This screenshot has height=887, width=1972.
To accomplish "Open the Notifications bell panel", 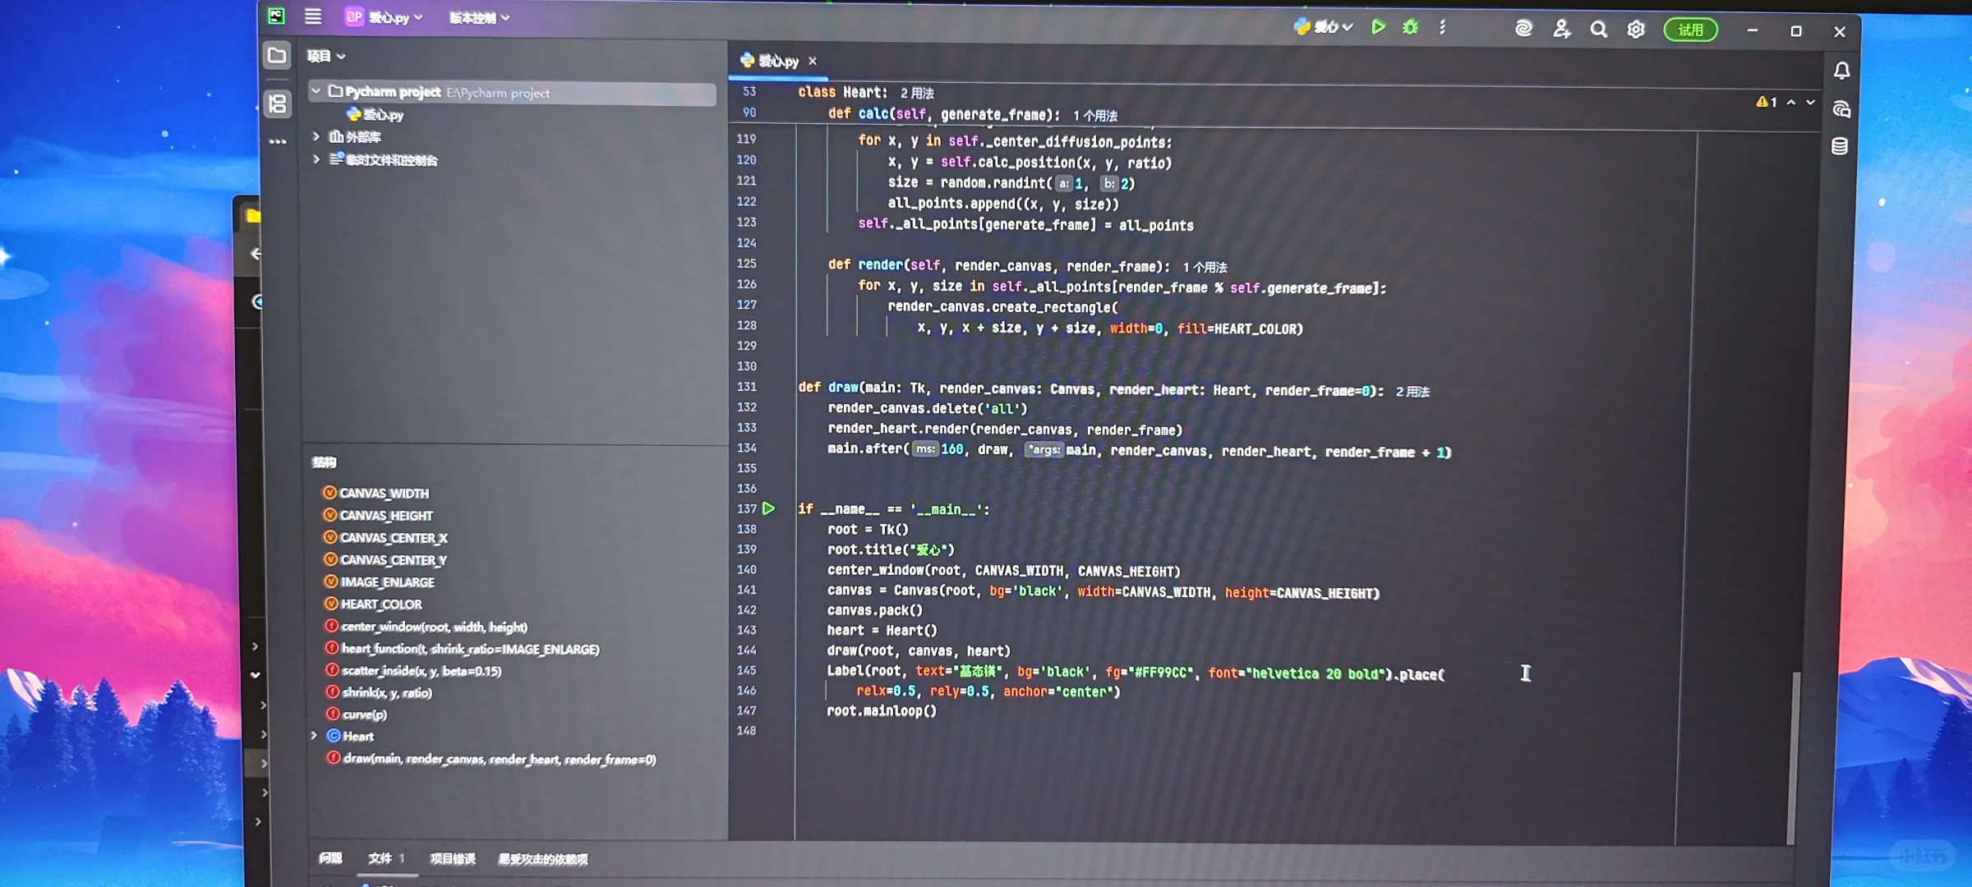I will coord(1841,71).
